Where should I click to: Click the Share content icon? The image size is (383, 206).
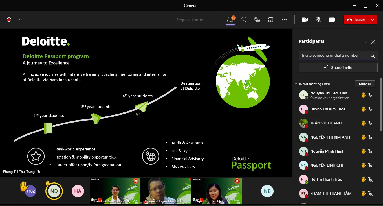(x=332, y=20)
